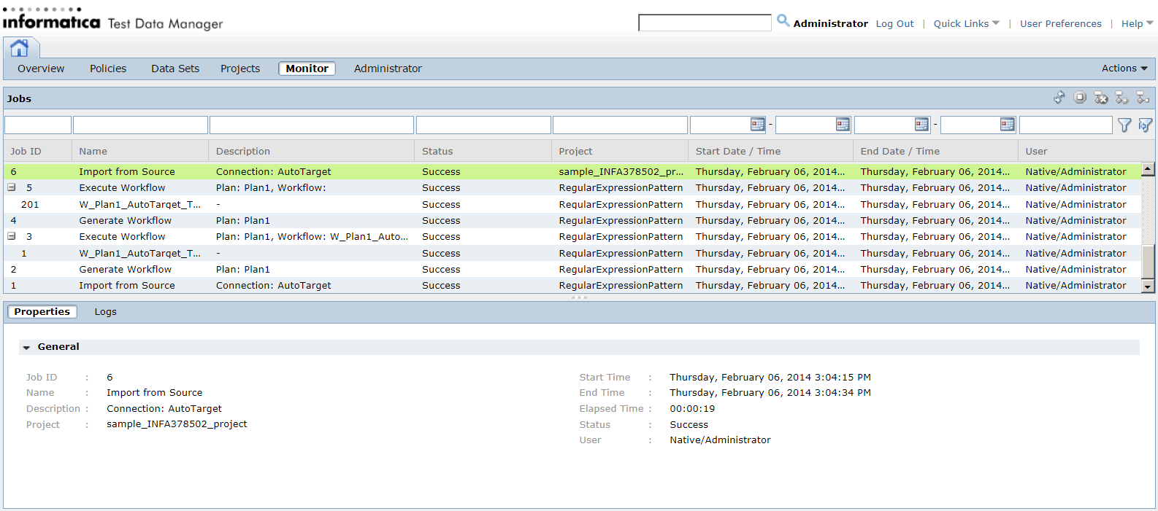Reset filters with the funnel-arrow icon
Image resolution: width=1158 pixels, height=511 pixels.
1146,125
